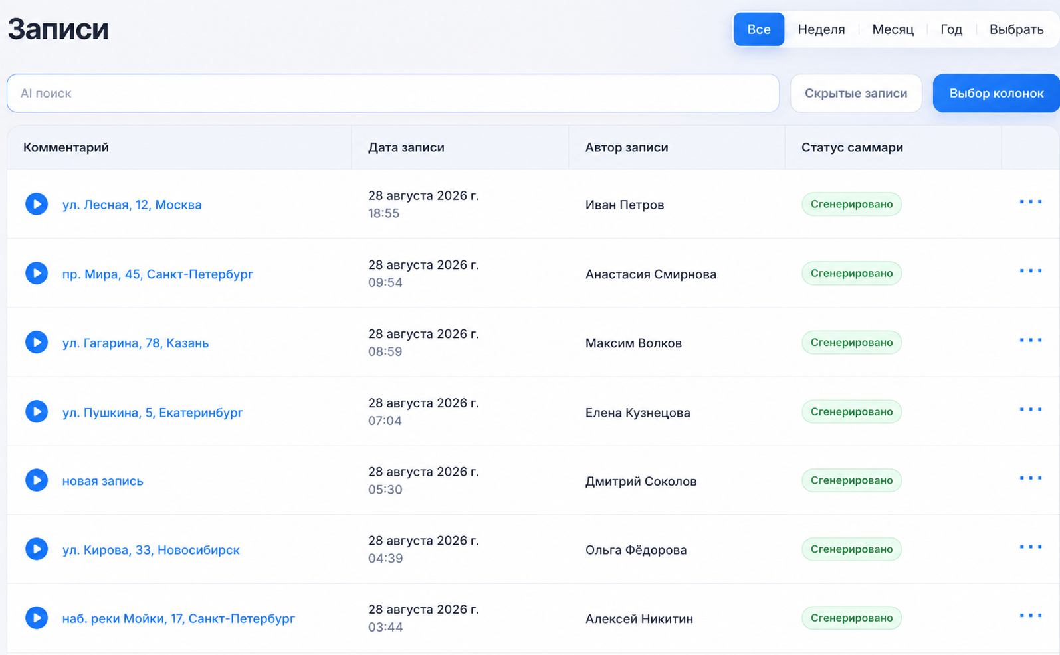
Task: Click the time 07:04 in the date column
Action: 385,421
